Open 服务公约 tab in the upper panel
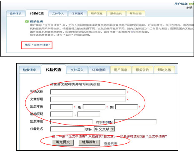Image resolution: width=194 pixels, height=152 pixels. tap(116, 14)
